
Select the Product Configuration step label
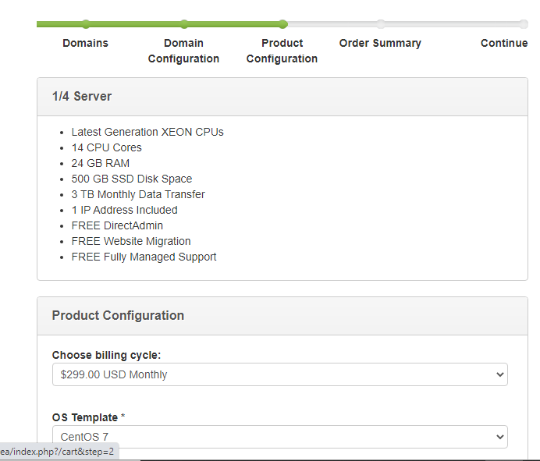pyautogui.click(x=282, y=51)
